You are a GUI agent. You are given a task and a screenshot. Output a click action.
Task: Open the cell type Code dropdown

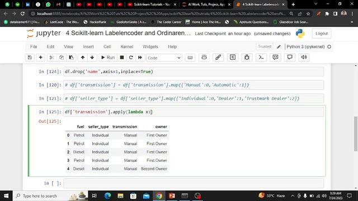(x=164, y=58)
